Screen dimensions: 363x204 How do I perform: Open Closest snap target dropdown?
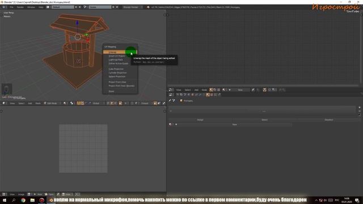tap(146, 103)
